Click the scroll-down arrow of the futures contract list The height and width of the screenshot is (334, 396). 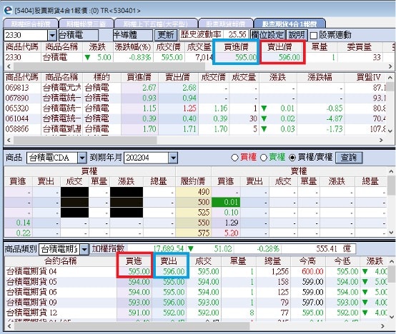coord(391,317)
